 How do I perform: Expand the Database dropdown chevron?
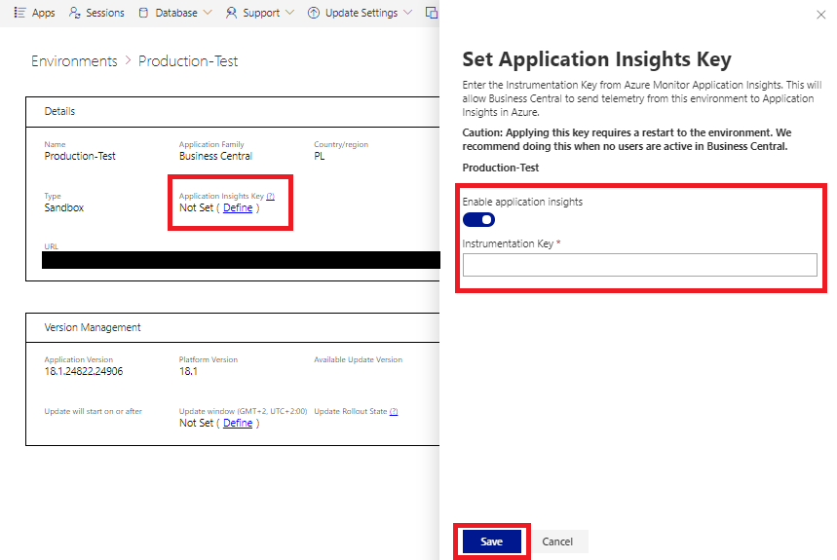(x=208, y=13)
